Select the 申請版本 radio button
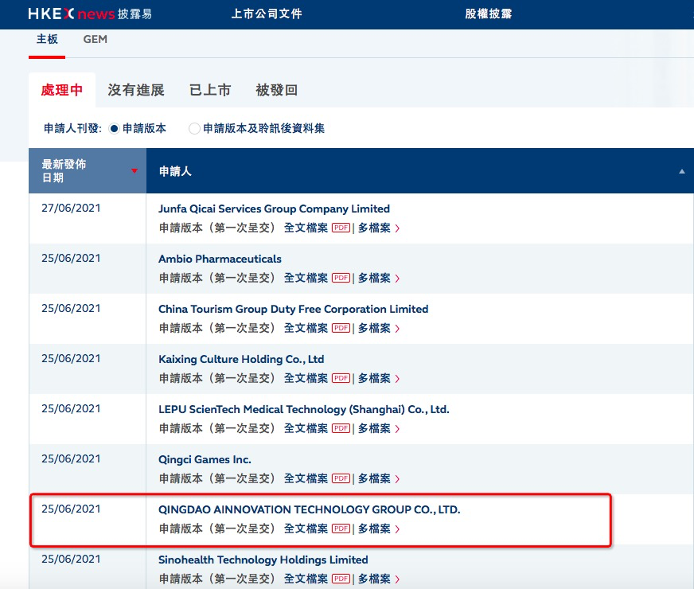This screenshot has width=694, height=589. tap(115, 128)
